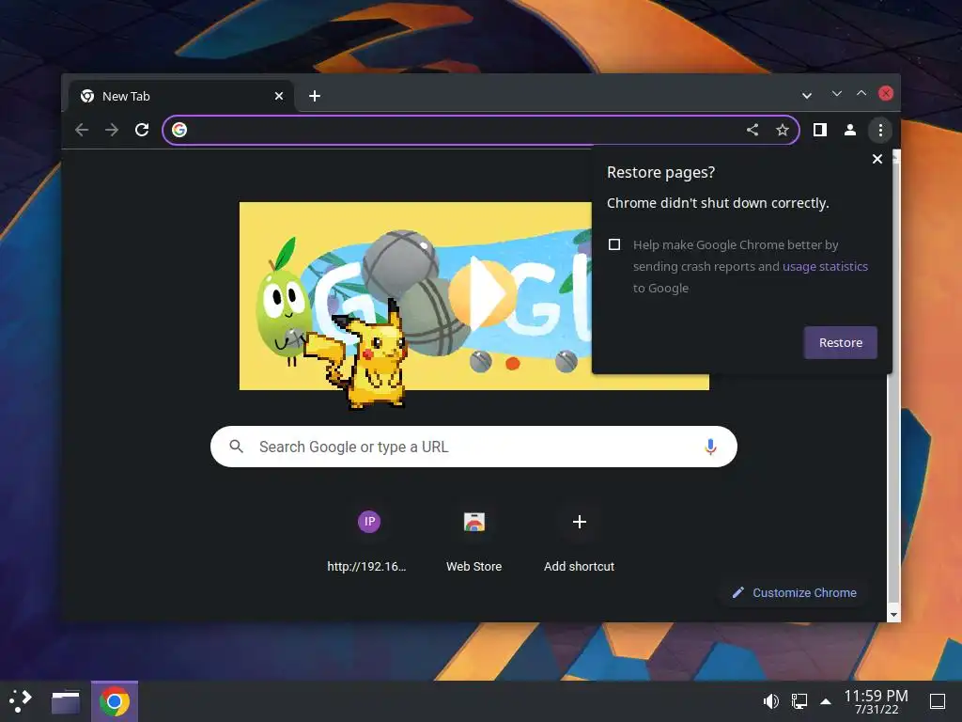Open the usage statistics link
962x722 pixels.
click(825, 266)
